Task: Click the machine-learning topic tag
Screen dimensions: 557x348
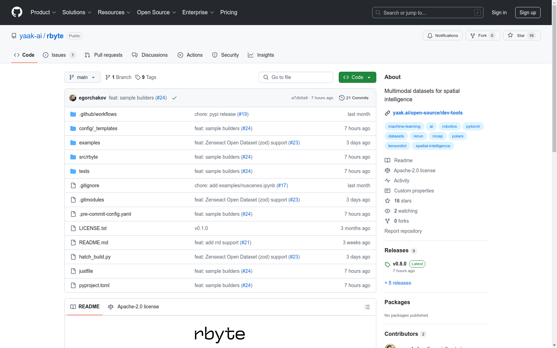Action: click(404, 126)
